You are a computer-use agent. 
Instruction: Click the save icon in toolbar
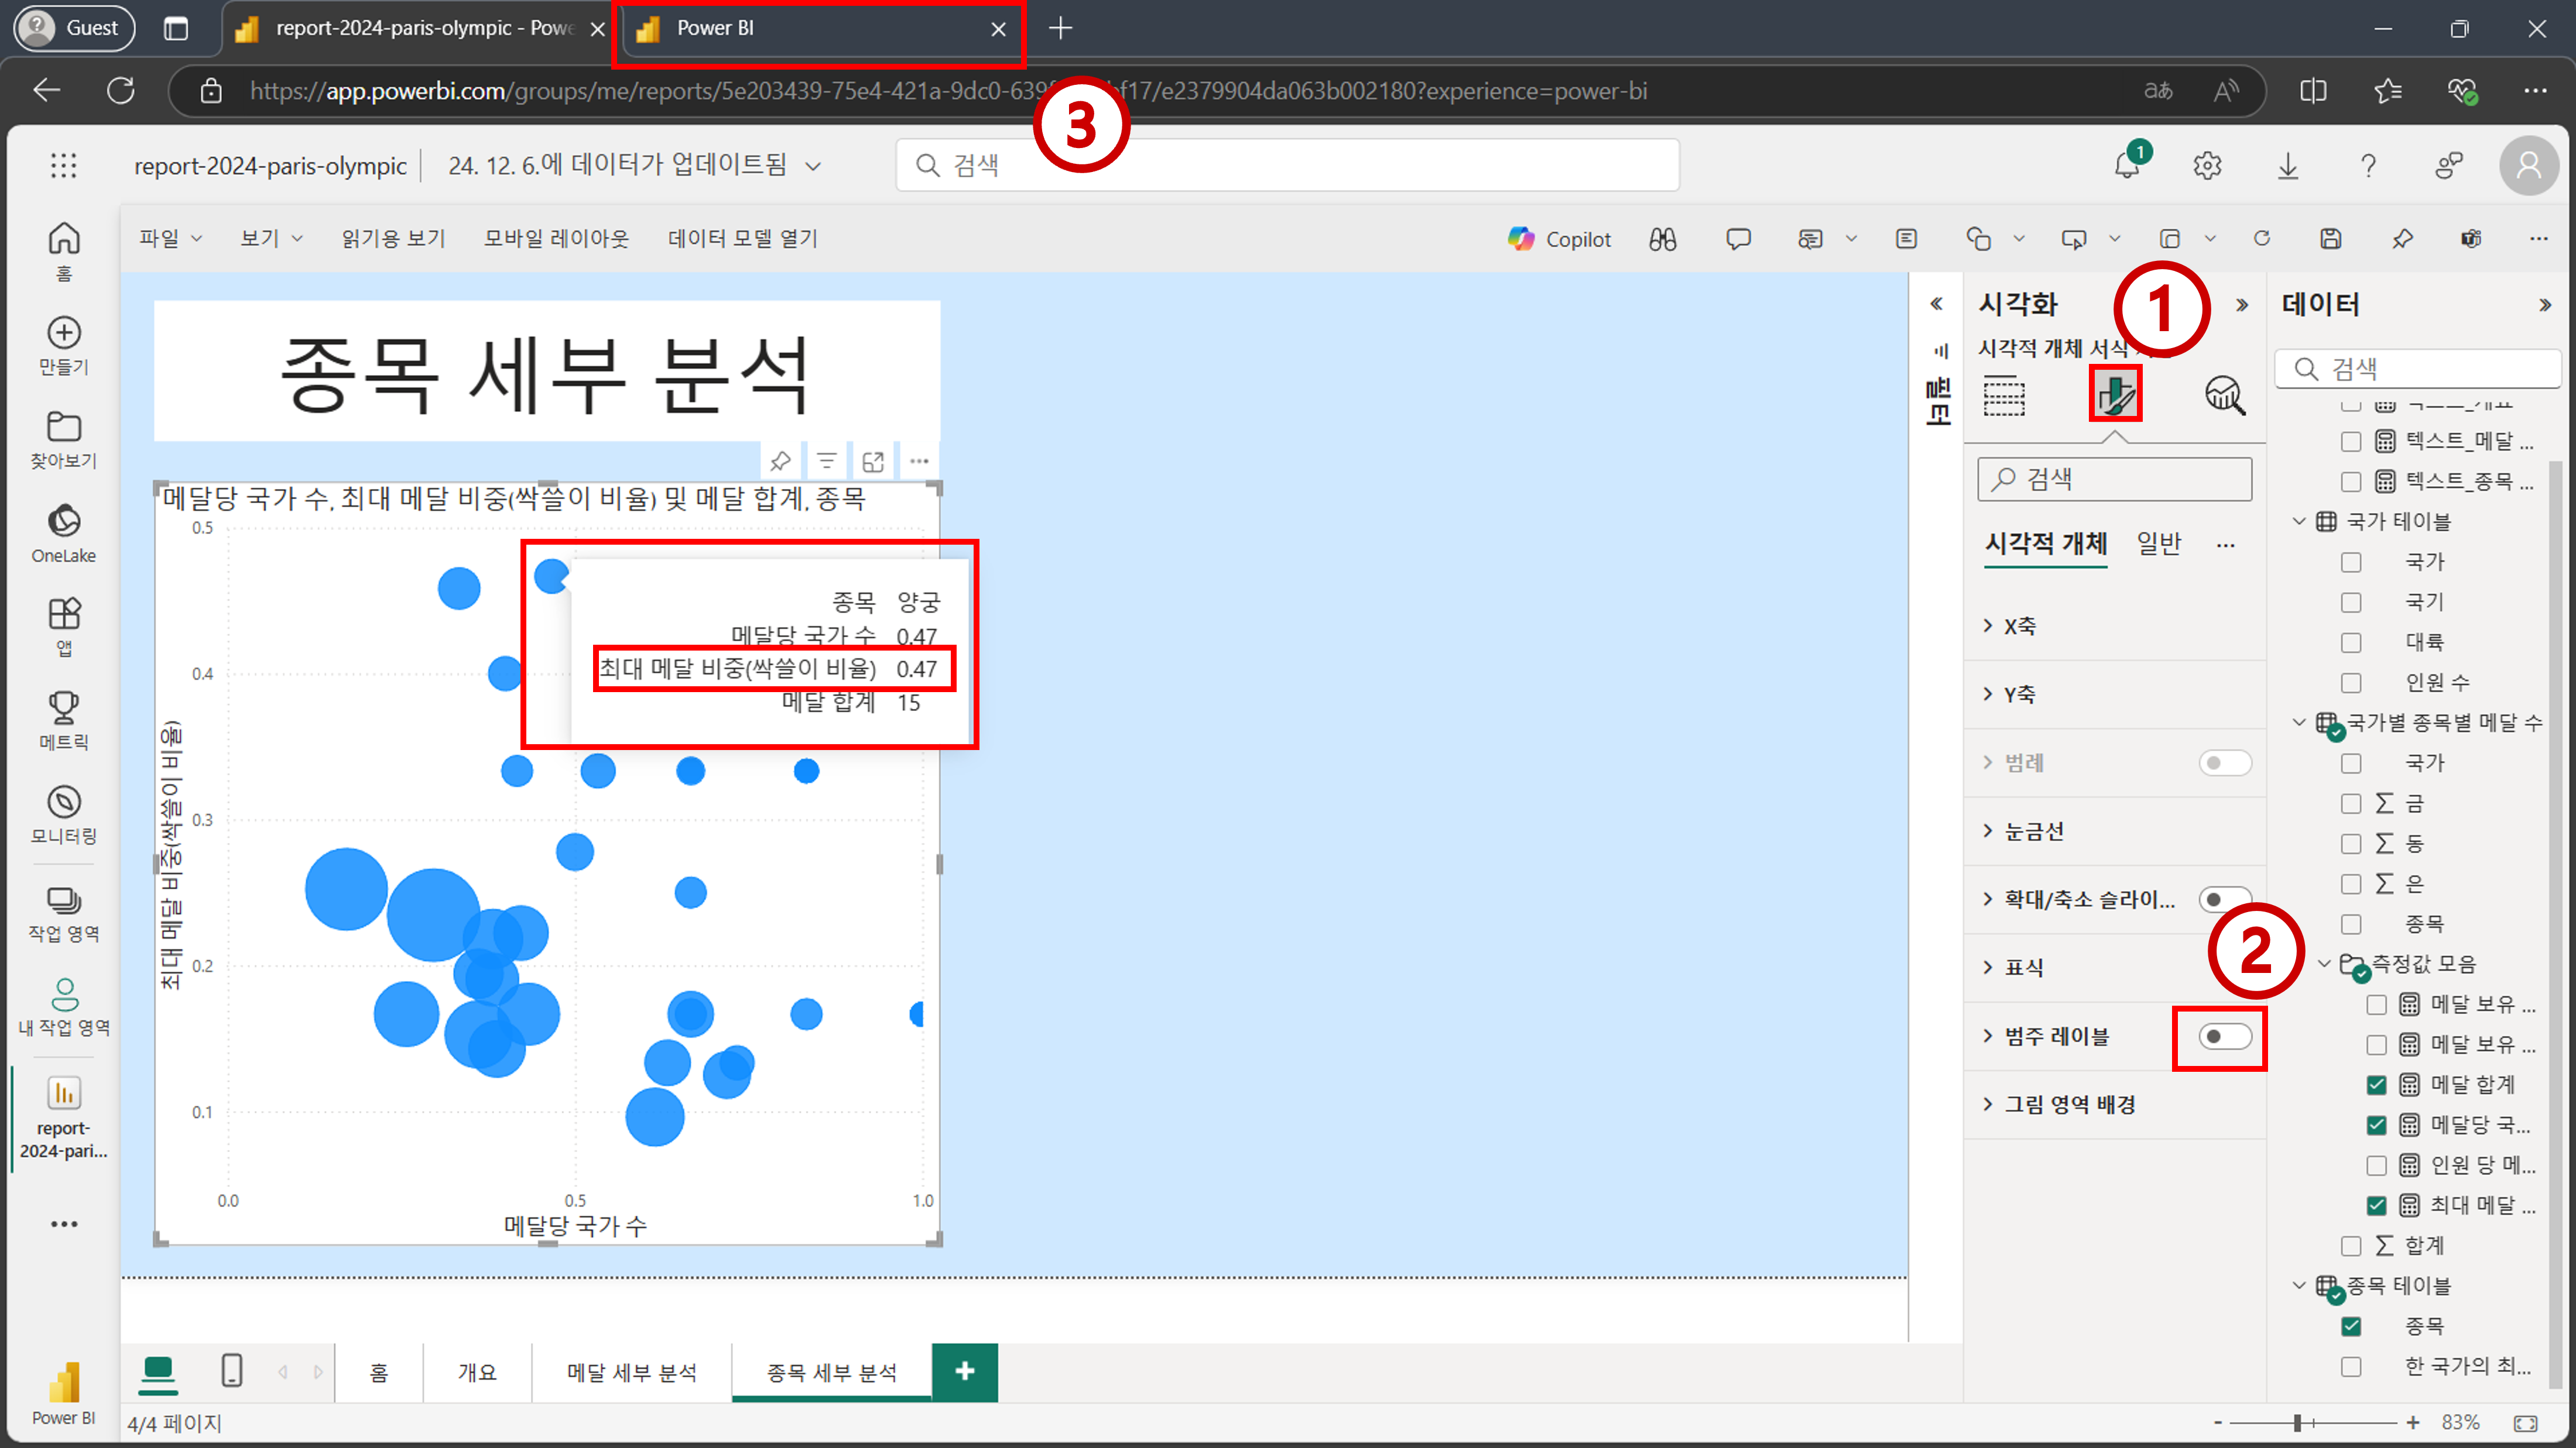pyautogui.click(x=2330, y=239)
